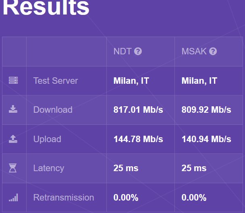Click the MSAK help question mark icon
The height and width of the screenshot is (213, 245).
tap(213, 52)
